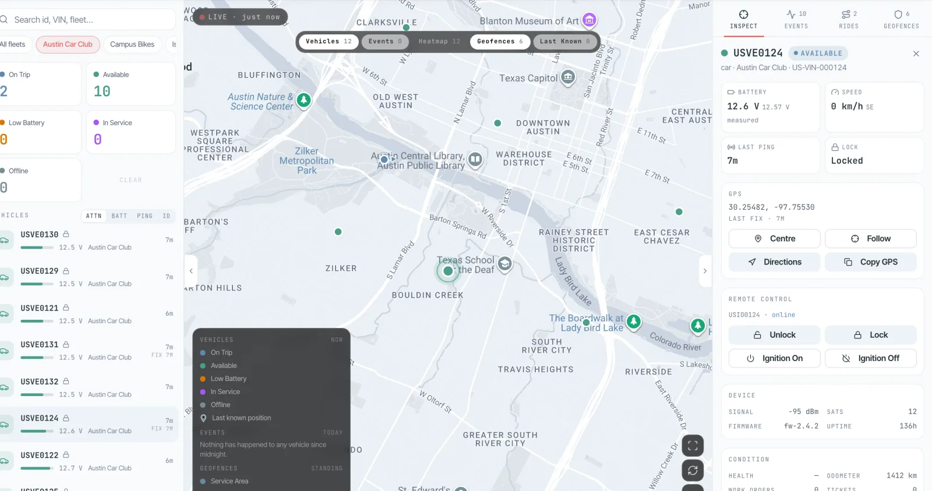Sort vehicle list by BATT
The height and width of the screenshot is (491, 932).
pyautogui.click(x=119, y=216)
